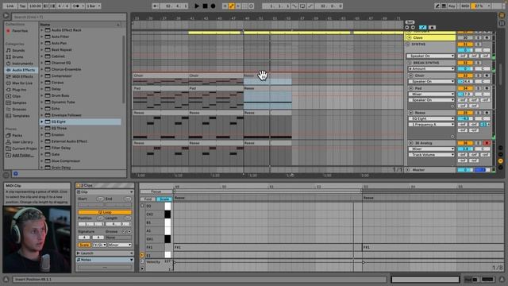This screenshot has width=508, height=286.
Task: Click the Arrangement Record button
Action: pyautogui.click(x=213, y=6)
